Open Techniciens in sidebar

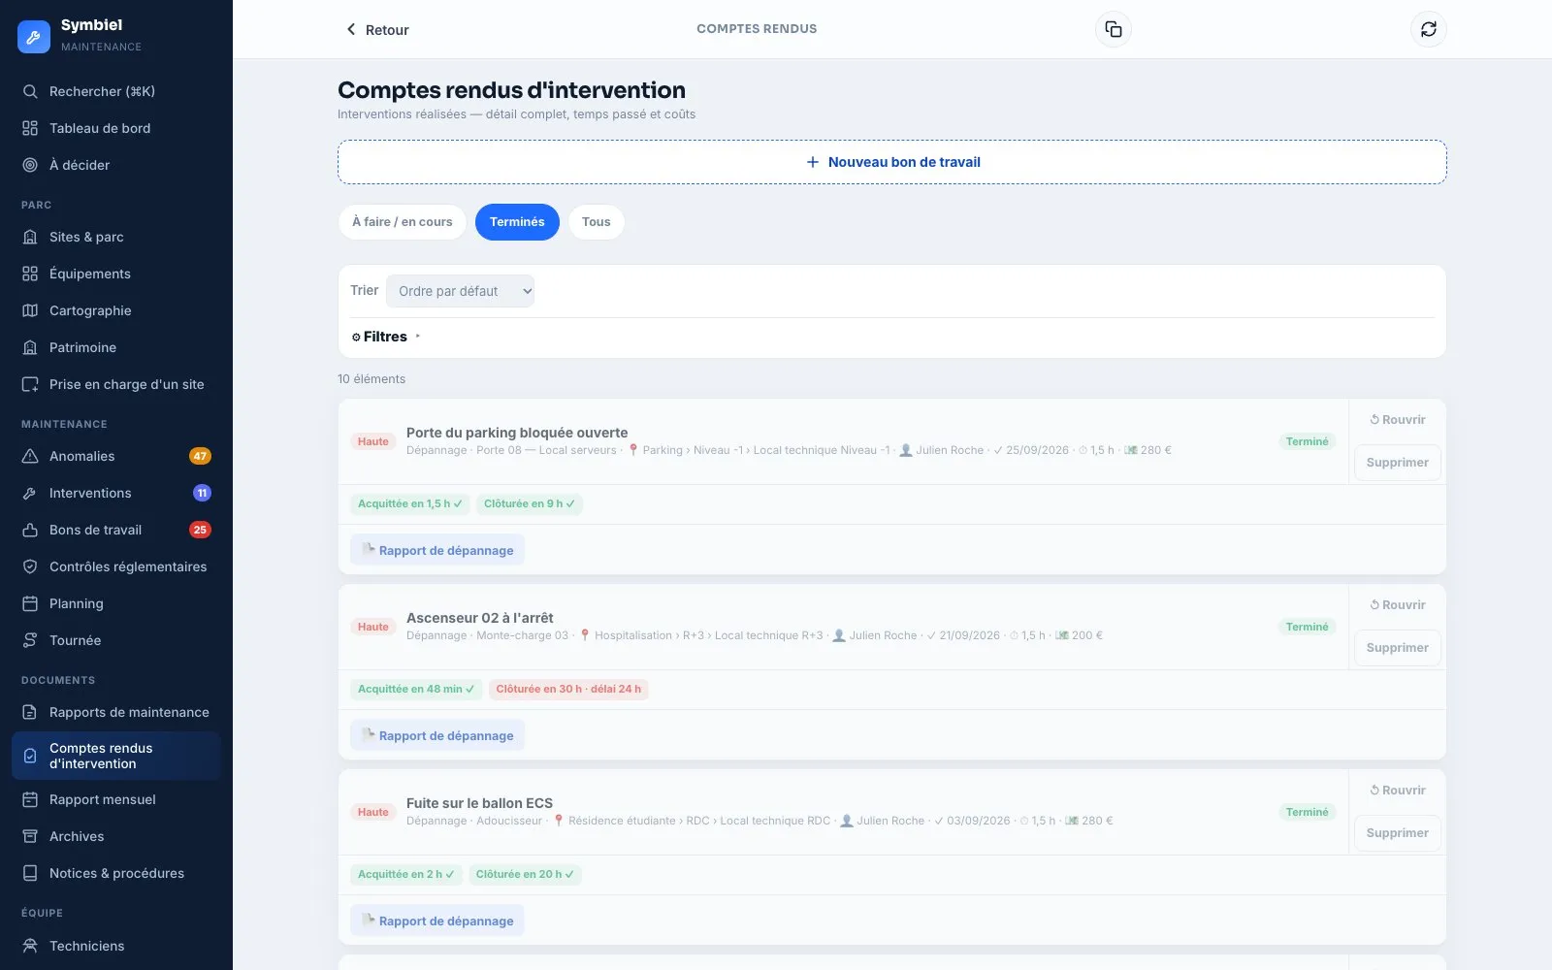pos(116,946)
